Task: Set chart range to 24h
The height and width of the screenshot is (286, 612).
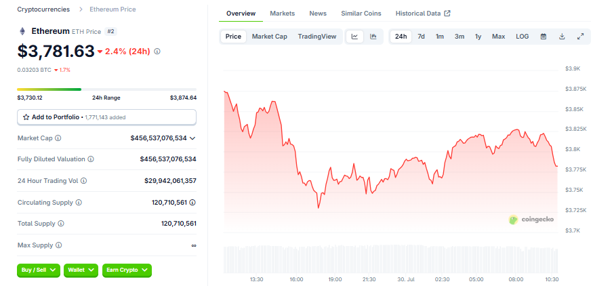Action: pos(401,37)
